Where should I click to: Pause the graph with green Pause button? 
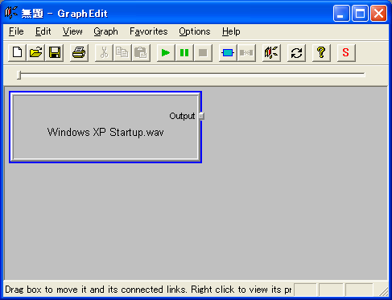184,52
